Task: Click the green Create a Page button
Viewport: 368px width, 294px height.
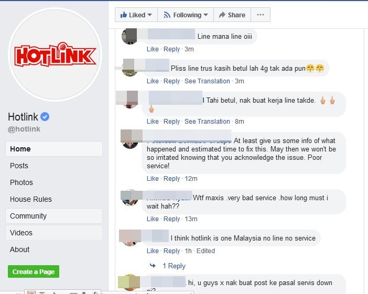Action: (34, 271)
